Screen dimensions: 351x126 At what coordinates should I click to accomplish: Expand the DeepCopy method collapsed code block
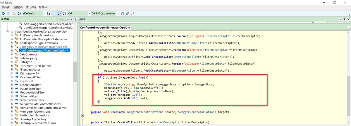[x=82, y=116]
